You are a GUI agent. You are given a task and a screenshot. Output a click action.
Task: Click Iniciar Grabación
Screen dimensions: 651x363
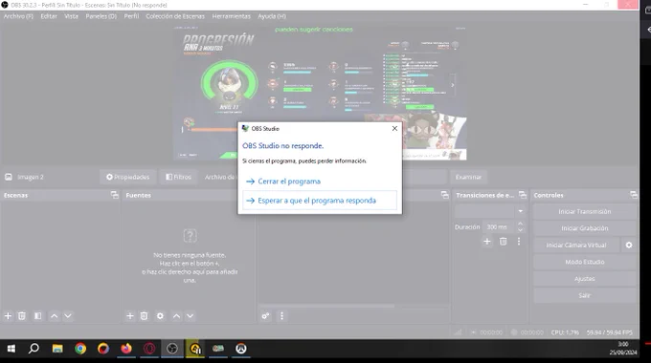(x=585, y=228)
